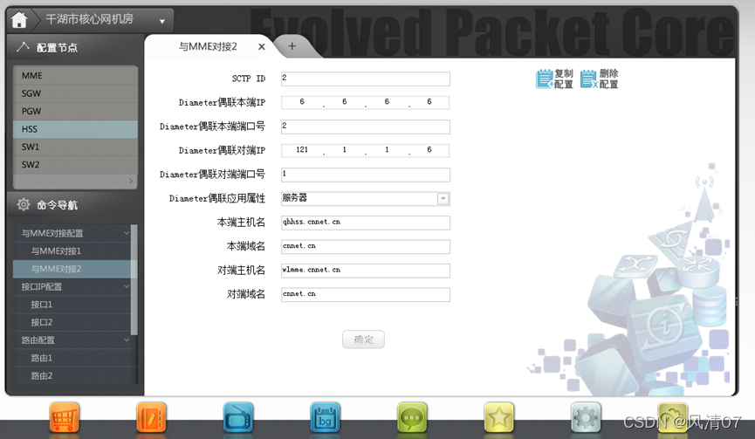Click the green chat bubble dock icon

(412, 417)
